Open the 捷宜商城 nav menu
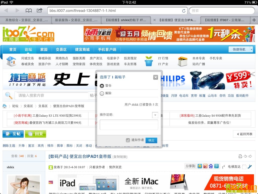258x194 pixels. click(x=82, y=50)
